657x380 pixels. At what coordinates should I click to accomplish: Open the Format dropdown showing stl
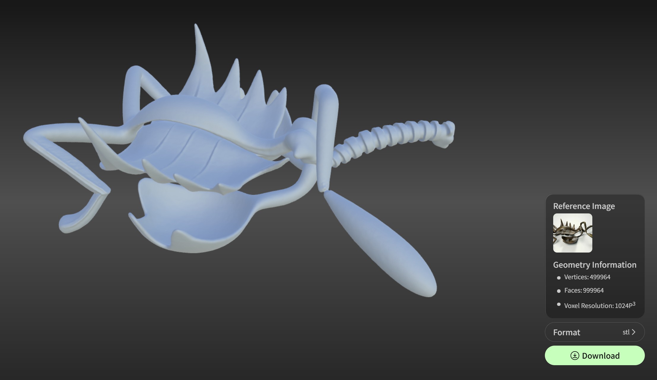pos(594,332)
